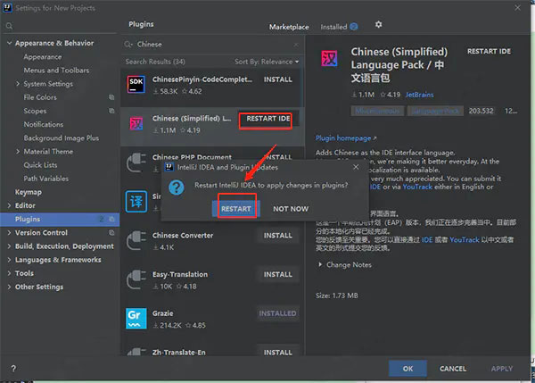Open Sort By Relevance dropdown
Image resolution: width=535 pixels, height=383 pixels.
pyautogui.click(x=267, y=62)
